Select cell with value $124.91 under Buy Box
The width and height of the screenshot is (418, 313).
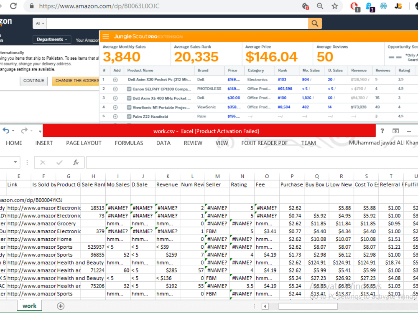[317, 263]
